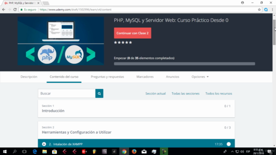
Task: Show hidden system tray icons
Action: pos(232,152)
